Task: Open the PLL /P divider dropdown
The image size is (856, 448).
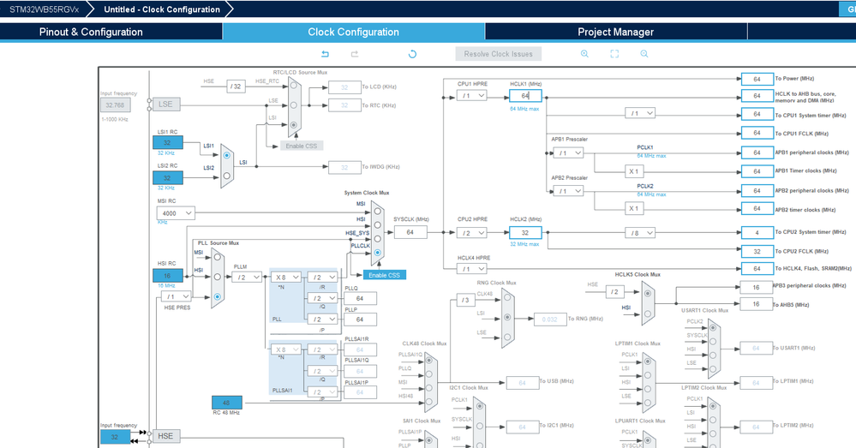Action: (x=322, y=320)
